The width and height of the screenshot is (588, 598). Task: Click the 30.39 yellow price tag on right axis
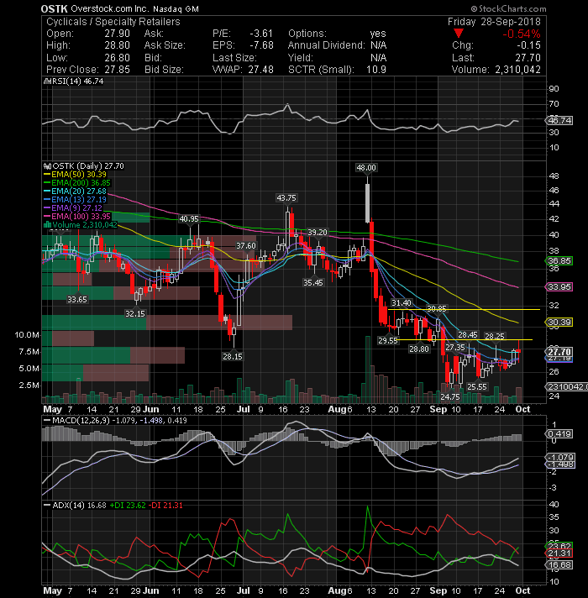(559, 323)
